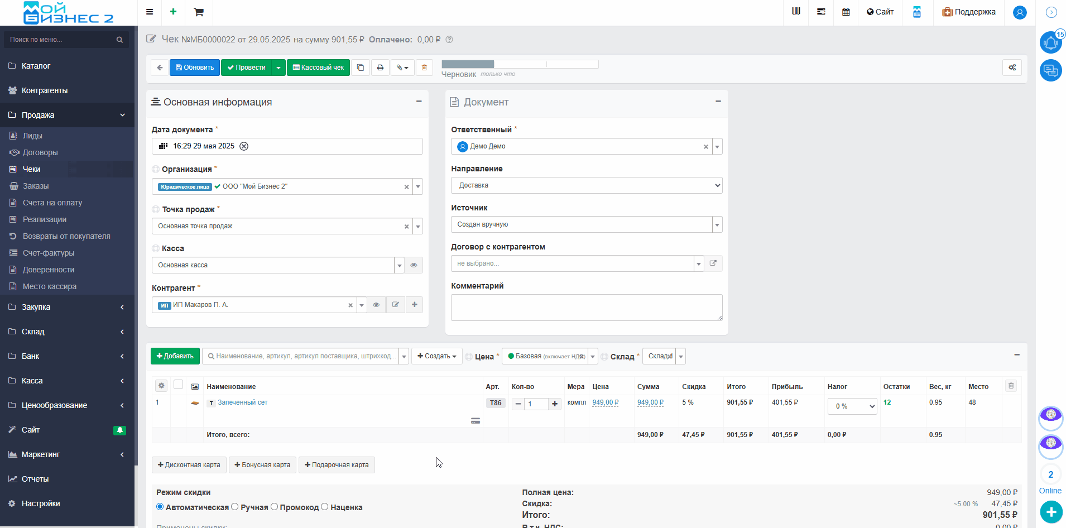The width and height of the screenshot is (1066, 528).
Task: Click the floating green plus button
Action: [x=1051, y=512]
